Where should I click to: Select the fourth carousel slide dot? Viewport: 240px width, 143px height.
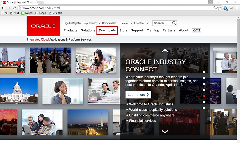click(x=204, y=90)
